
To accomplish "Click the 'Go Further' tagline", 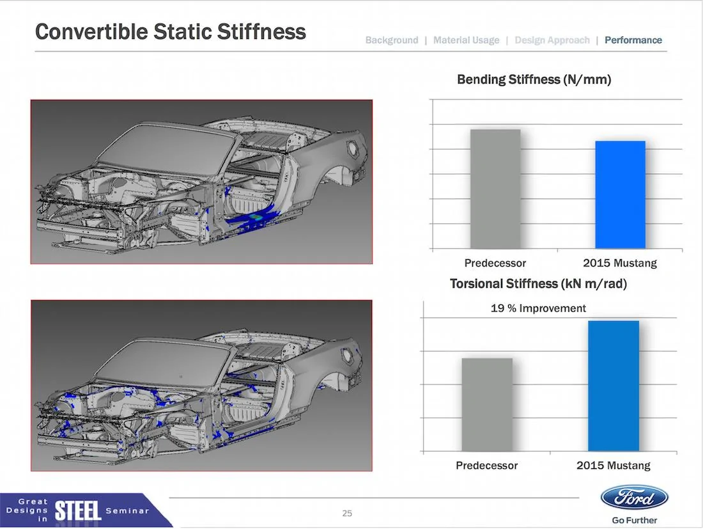I will [x=634, y=521].
